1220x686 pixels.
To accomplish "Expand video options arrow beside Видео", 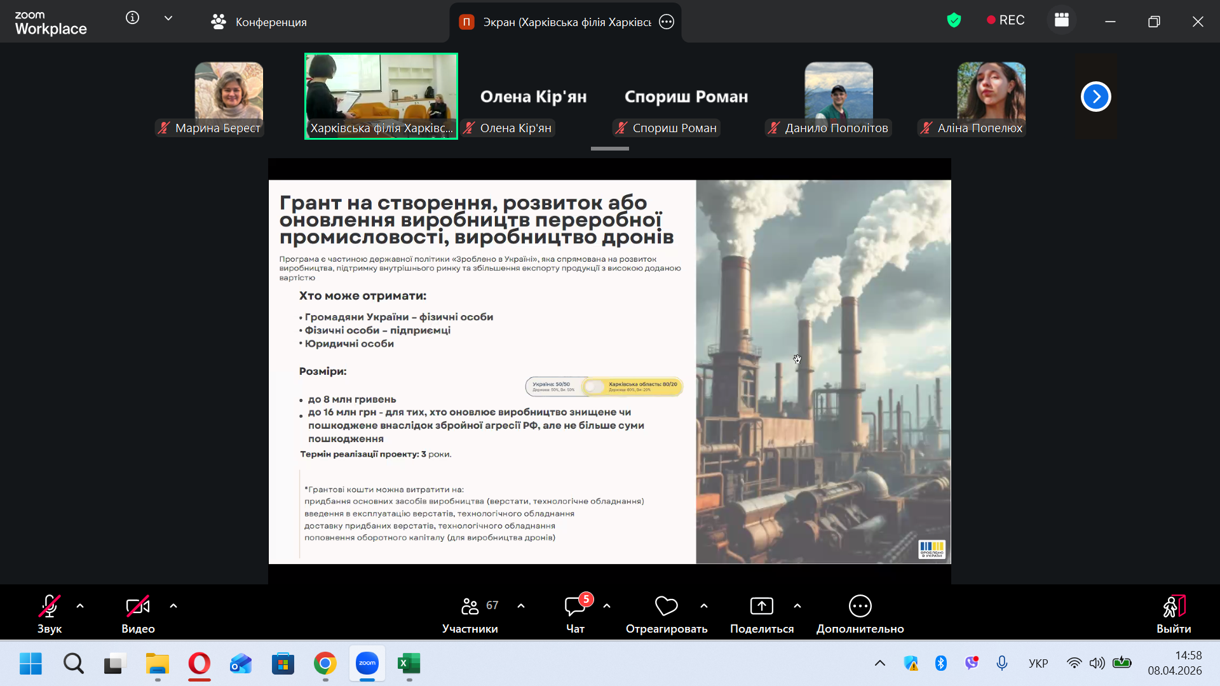I will [x=173, y=606].
